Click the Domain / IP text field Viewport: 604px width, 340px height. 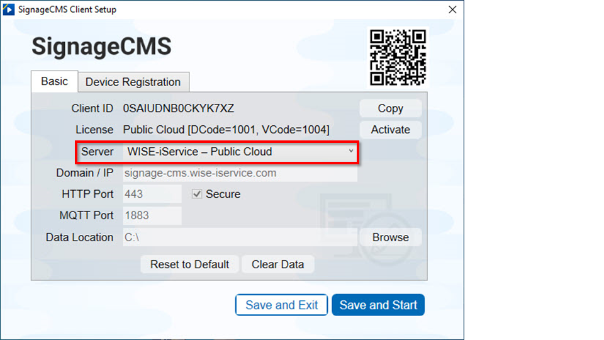pyautogui.click(x=239, y=173)
